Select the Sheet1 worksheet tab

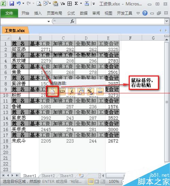coord(30,175)
